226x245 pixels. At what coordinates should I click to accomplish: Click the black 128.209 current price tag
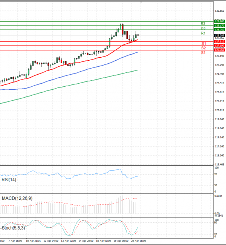point(219,35)
